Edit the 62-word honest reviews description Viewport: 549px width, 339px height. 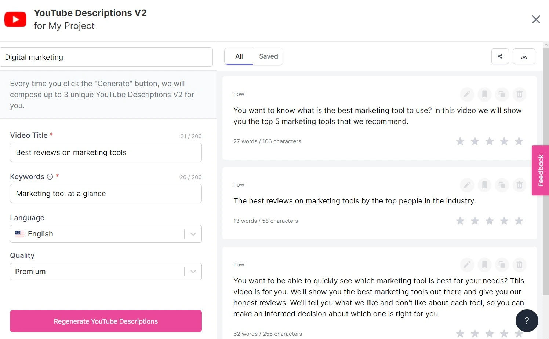point(467,264)
